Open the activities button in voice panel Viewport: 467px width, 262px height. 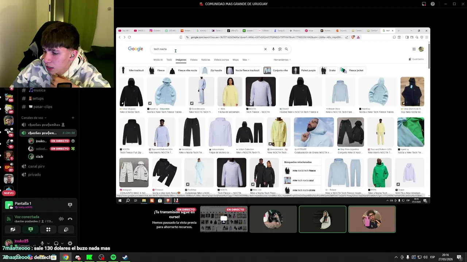point(48,230)
